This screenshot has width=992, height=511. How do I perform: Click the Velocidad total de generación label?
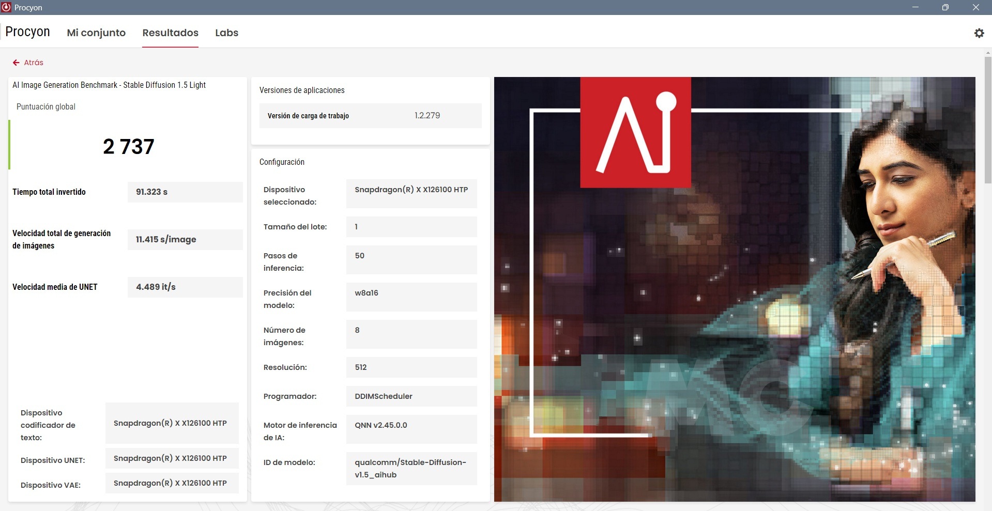62,240
